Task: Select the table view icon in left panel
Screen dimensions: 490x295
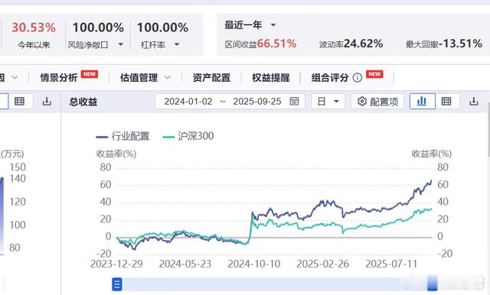Action: 19,101
